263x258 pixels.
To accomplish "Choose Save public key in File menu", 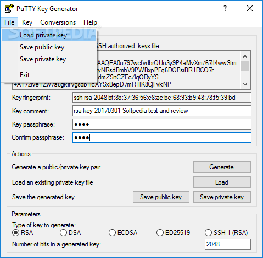I will tap(49, 47).
